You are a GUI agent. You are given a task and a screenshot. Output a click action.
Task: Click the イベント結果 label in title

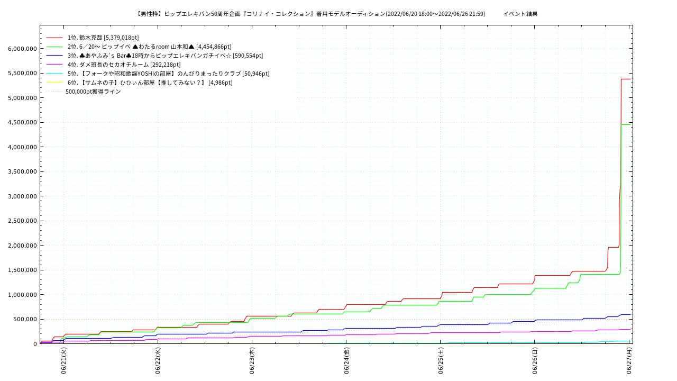pyautogui.click(x=520, y=14)
